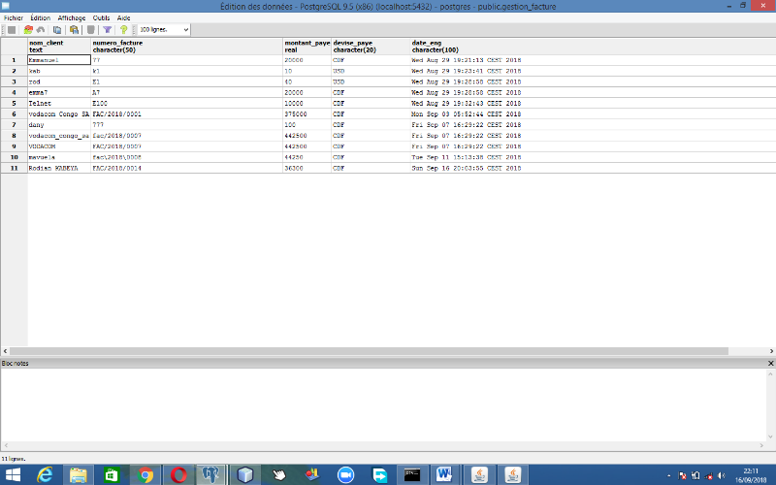Click the numero_facture column header

(187, 46)
